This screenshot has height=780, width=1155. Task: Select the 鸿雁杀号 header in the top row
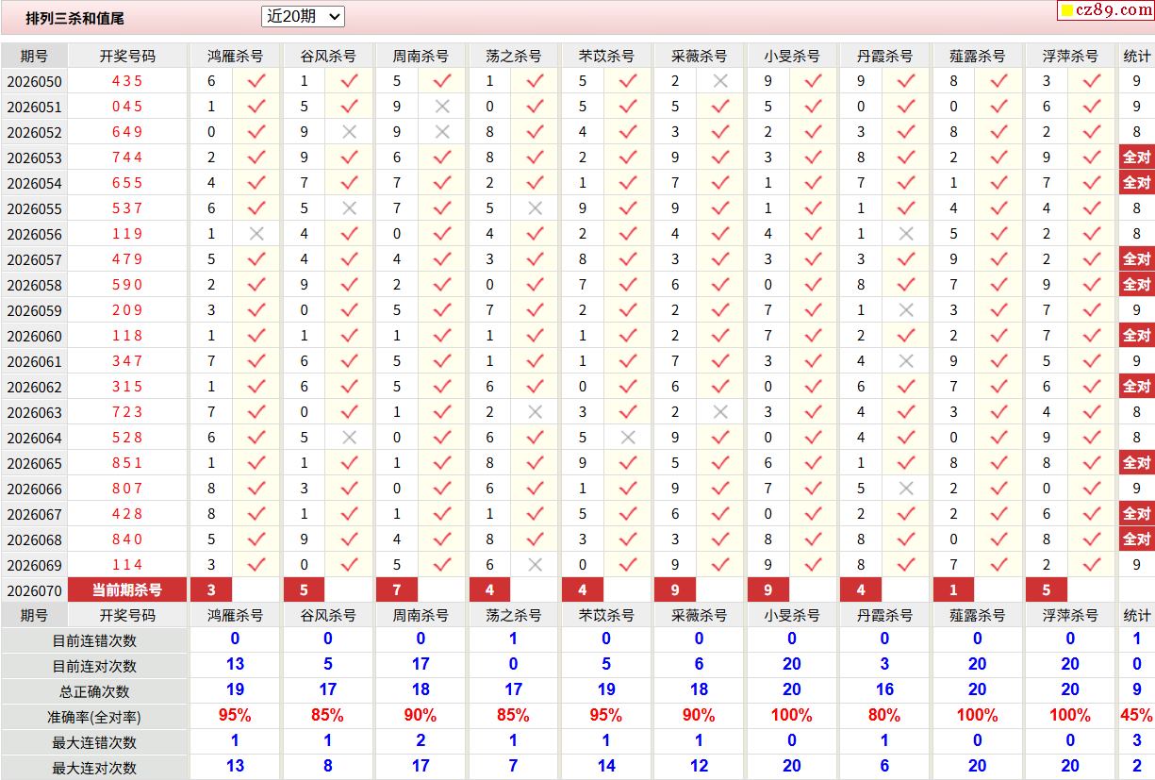coord(235,56)
